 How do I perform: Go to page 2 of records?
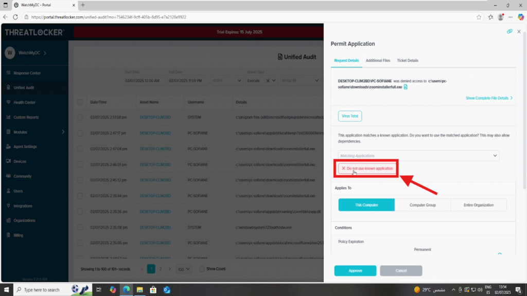[x=161, y=269]
